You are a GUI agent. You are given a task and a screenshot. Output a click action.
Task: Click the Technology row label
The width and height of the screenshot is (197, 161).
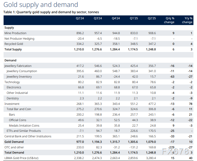click(x=12, y=82)
